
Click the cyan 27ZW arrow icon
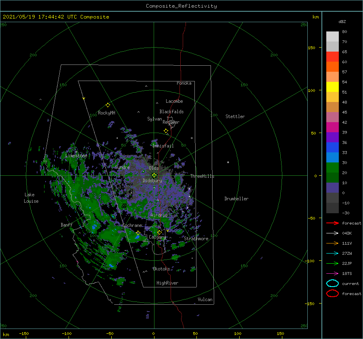[x=332, y=253]
